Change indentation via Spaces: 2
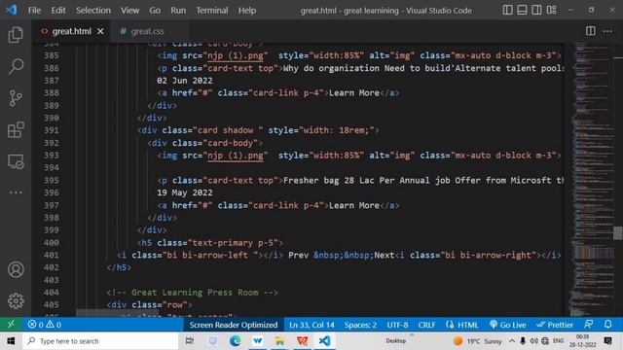This screenshot has width=623, height=350. click(x=360, y=325)
